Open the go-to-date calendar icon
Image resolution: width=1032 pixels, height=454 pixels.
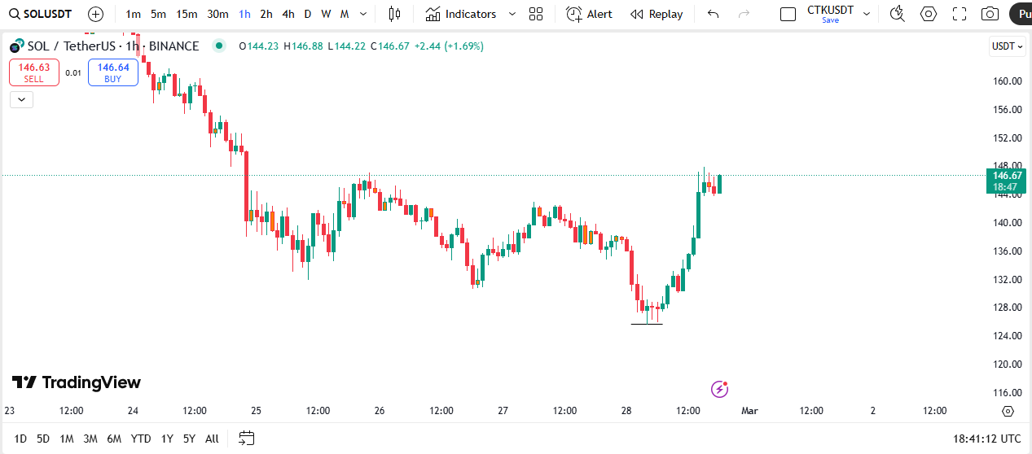246,439
